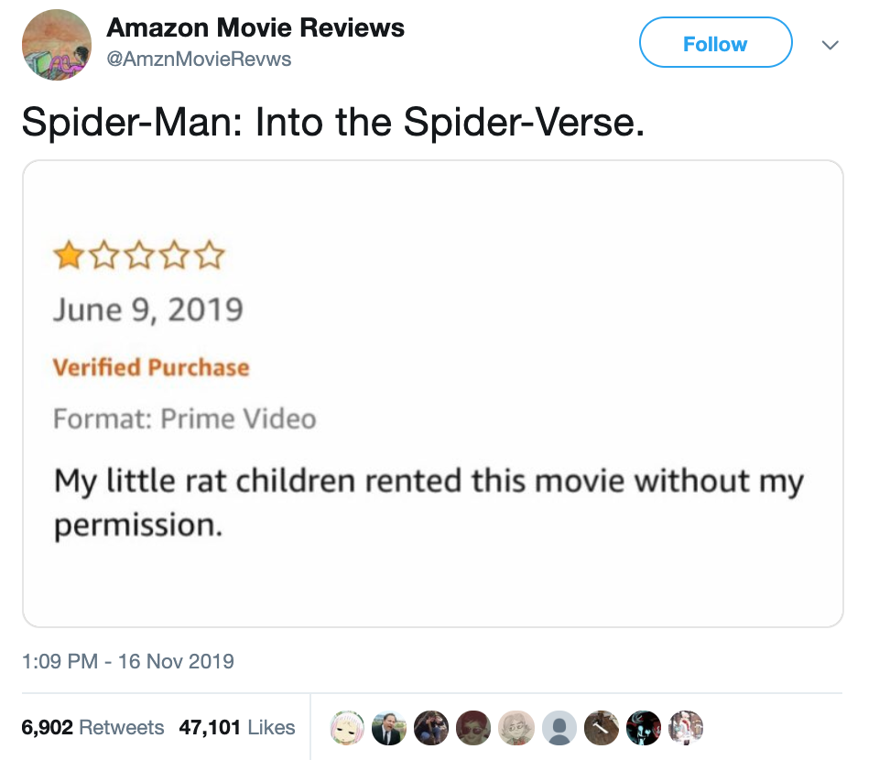Open the @AmznMovieRevws handle link
This screenshot has width=890, height=760.
click(x=200, y=59)
